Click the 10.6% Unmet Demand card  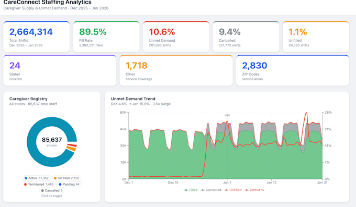[x=176, y=36]
